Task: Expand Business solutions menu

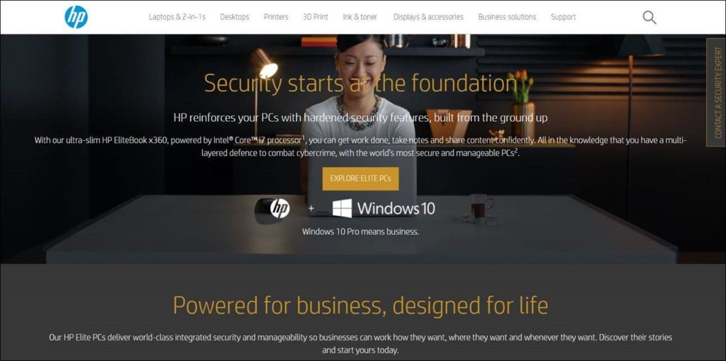Action: click(x=507, y=17)
